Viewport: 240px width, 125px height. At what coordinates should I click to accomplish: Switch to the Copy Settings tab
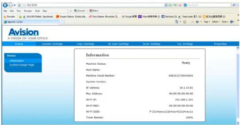[85, 44]
